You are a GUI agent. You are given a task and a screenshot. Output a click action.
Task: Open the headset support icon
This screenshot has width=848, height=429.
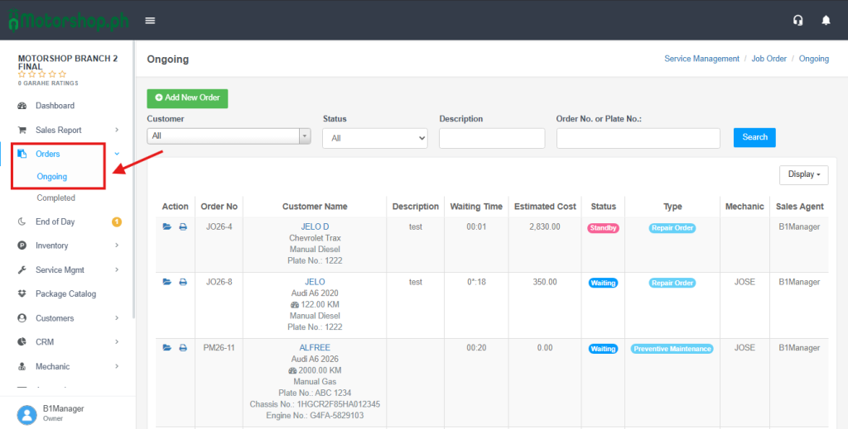pyautogui.click(x=797, y=21)
